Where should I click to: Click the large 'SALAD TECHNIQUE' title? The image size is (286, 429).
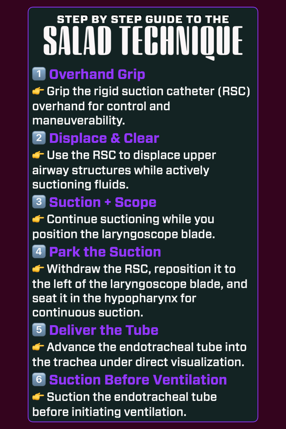tap(143, 42)
